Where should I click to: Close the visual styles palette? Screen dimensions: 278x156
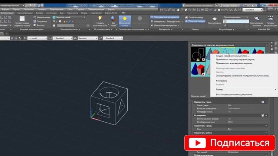point(271,43)
